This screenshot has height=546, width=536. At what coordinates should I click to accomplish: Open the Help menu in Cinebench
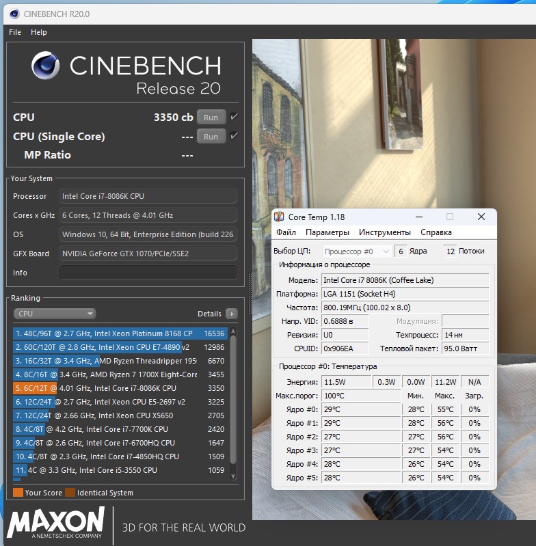(x=39, y=32)
